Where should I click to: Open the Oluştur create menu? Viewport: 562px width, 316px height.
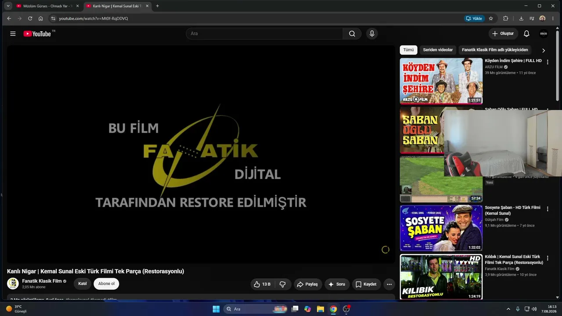(503, 34)
